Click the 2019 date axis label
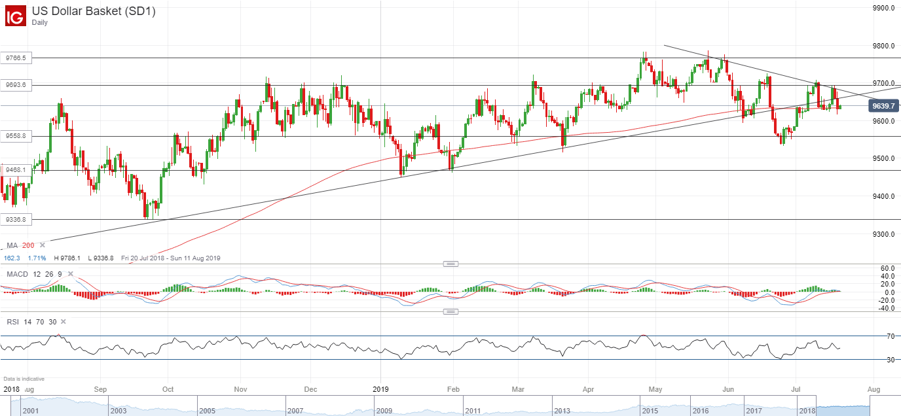This screenshot has width=901, height=416. tap(381, 389)
